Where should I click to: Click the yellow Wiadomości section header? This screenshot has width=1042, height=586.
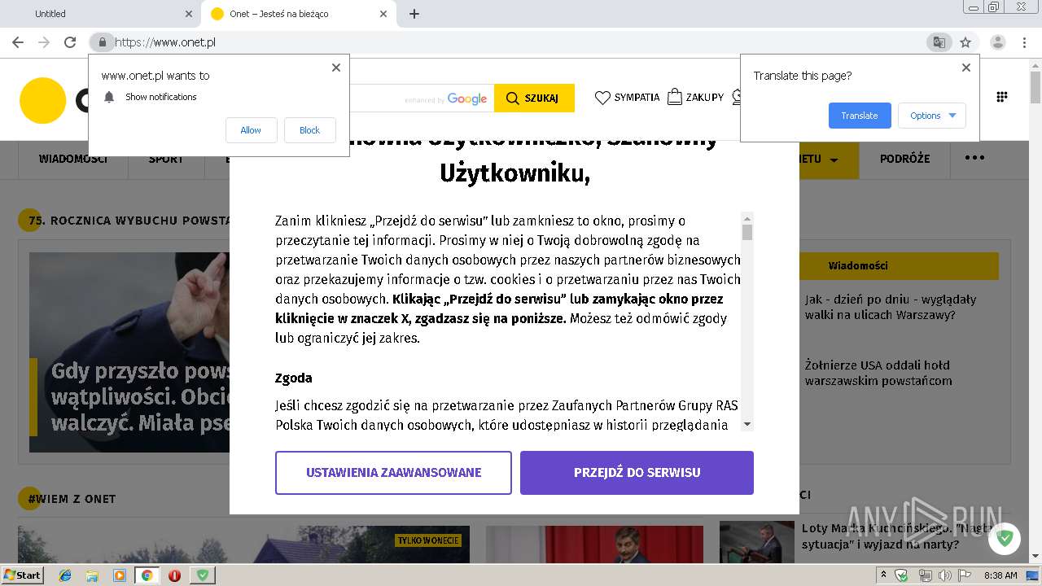point(900,266)
